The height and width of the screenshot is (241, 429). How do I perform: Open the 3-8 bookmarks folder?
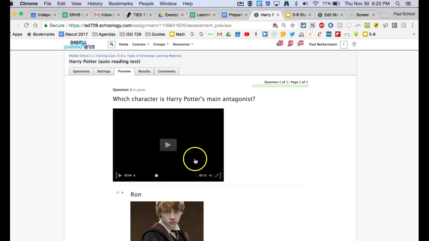coord(369,34)
